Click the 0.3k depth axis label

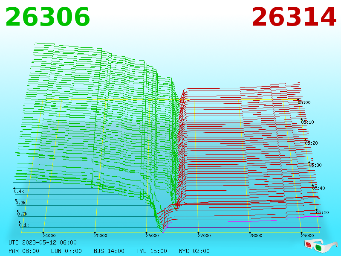pos(20,203)
